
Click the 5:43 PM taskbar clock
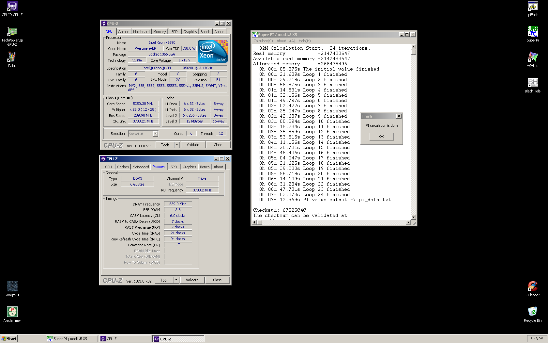pyautogui.click(x=537, y=339)
